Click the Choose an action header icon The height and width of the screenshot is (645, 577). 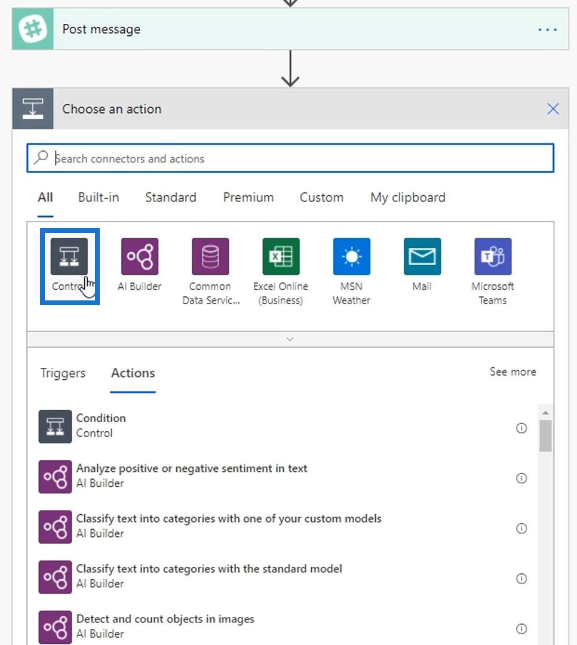[x=33, y=109]
